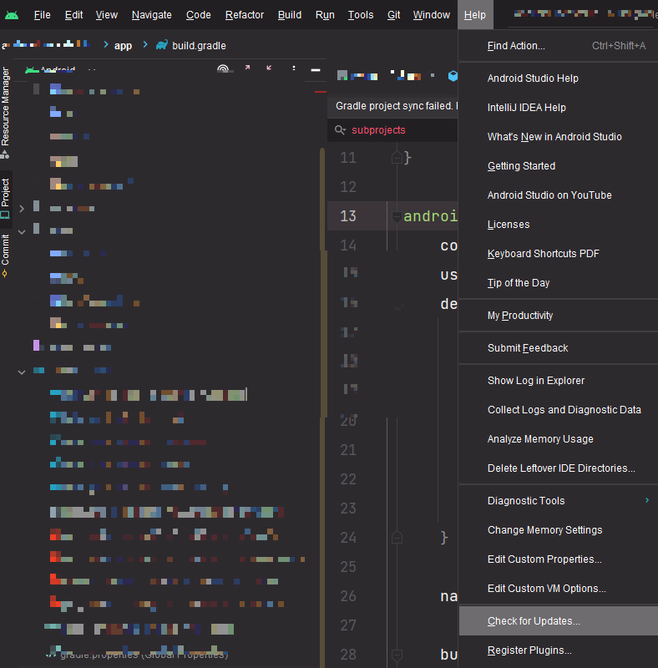Open IntelliJ IDEA Help

point(559,108)
